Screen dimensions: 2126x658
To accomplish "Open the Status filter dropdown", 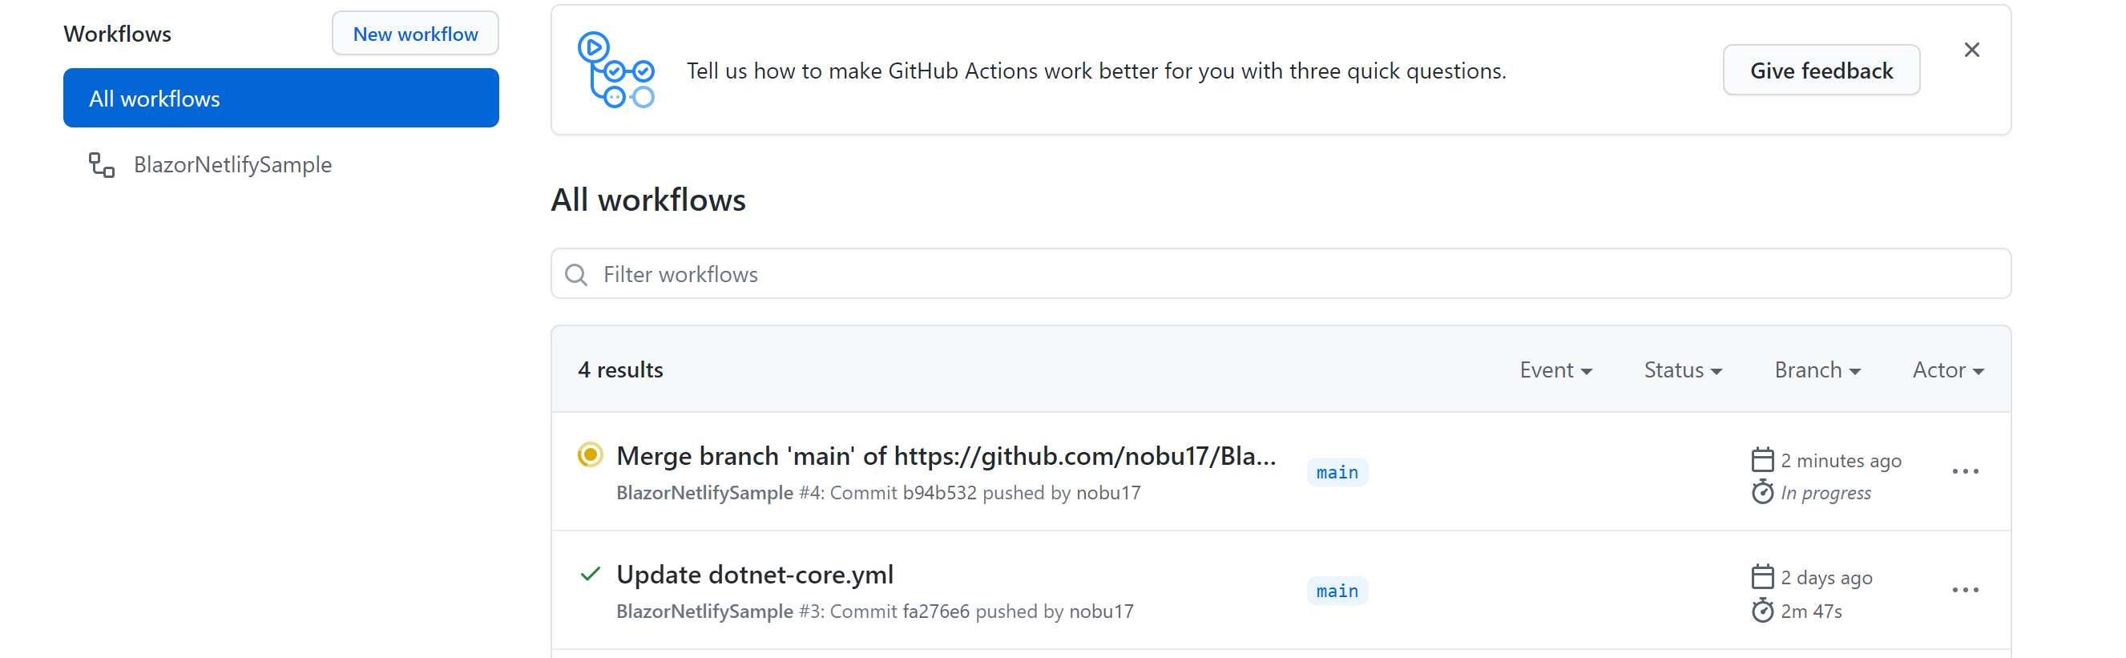I will (1681, 369).
